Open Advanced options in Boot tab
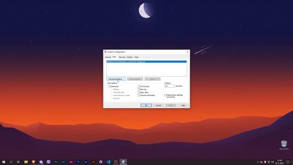The width and height of the screenshot is (293, 165). point(116,79)
